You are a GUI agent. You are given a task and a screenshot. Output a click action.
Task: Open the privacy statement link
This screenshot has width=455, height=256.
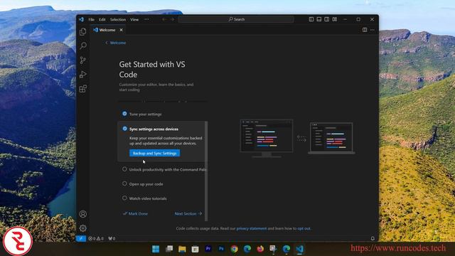coord(251,228)
